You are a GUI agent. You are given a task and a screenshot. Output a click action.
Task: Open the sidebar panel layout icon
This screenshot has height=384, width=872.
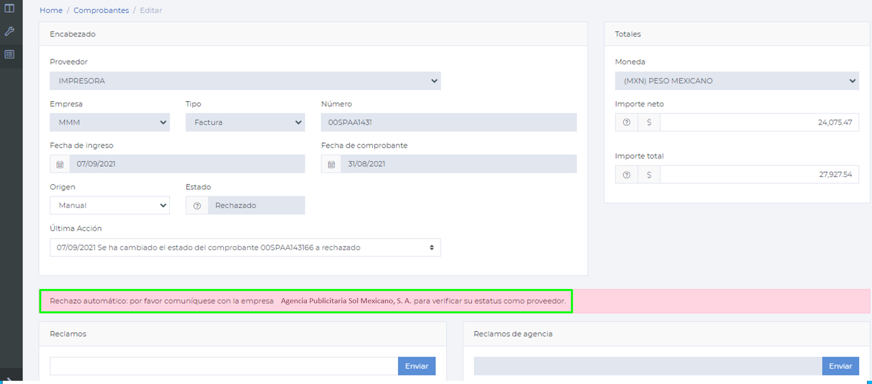pos(9,8)
